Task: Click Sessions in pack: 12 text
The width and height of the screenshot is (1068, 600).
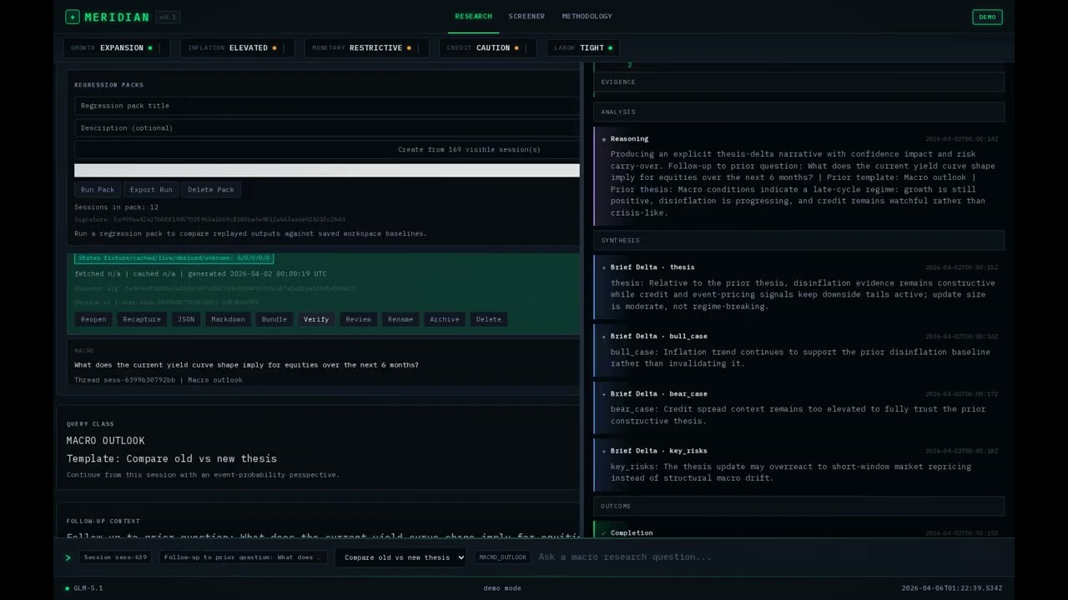Action: [116, 207]
